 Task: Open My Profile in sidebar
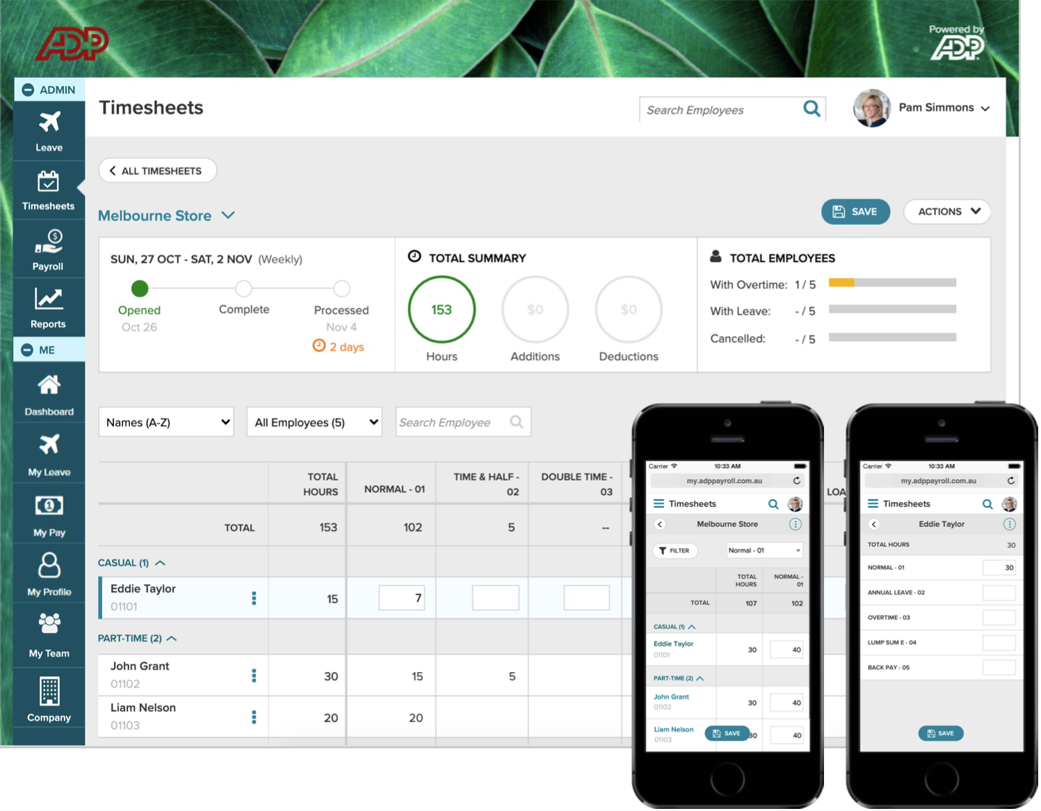pyautogui.click(x=49, y=574)
